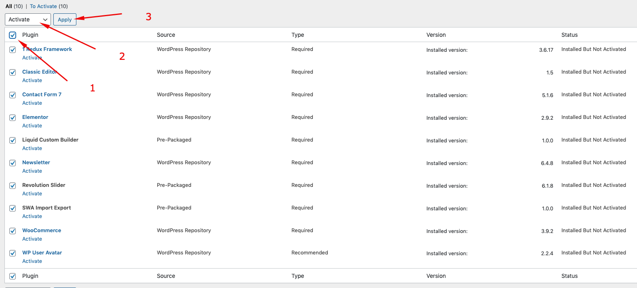Open the WooCommerce plugin link

[x=42, y=230]
